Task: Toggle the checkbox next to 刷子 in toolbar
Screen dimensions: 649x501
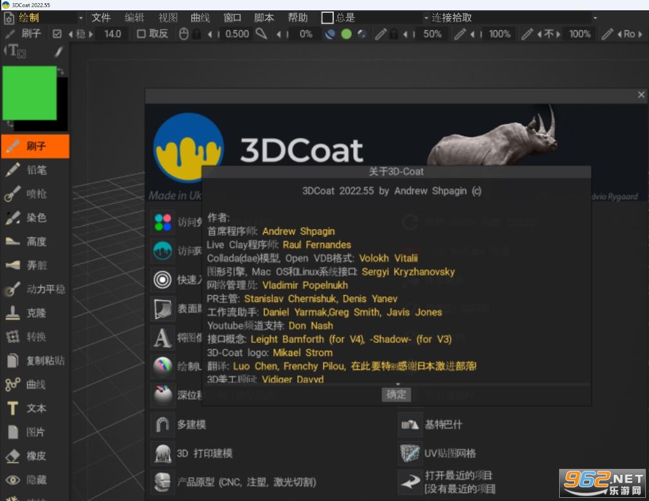Action: (57, 34)
